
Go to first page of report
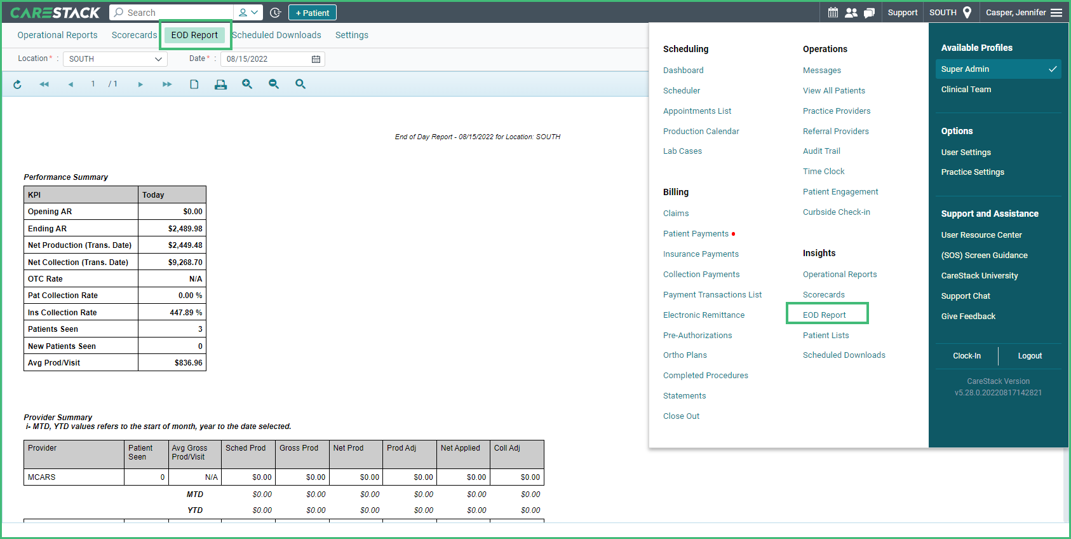[44, 84]
